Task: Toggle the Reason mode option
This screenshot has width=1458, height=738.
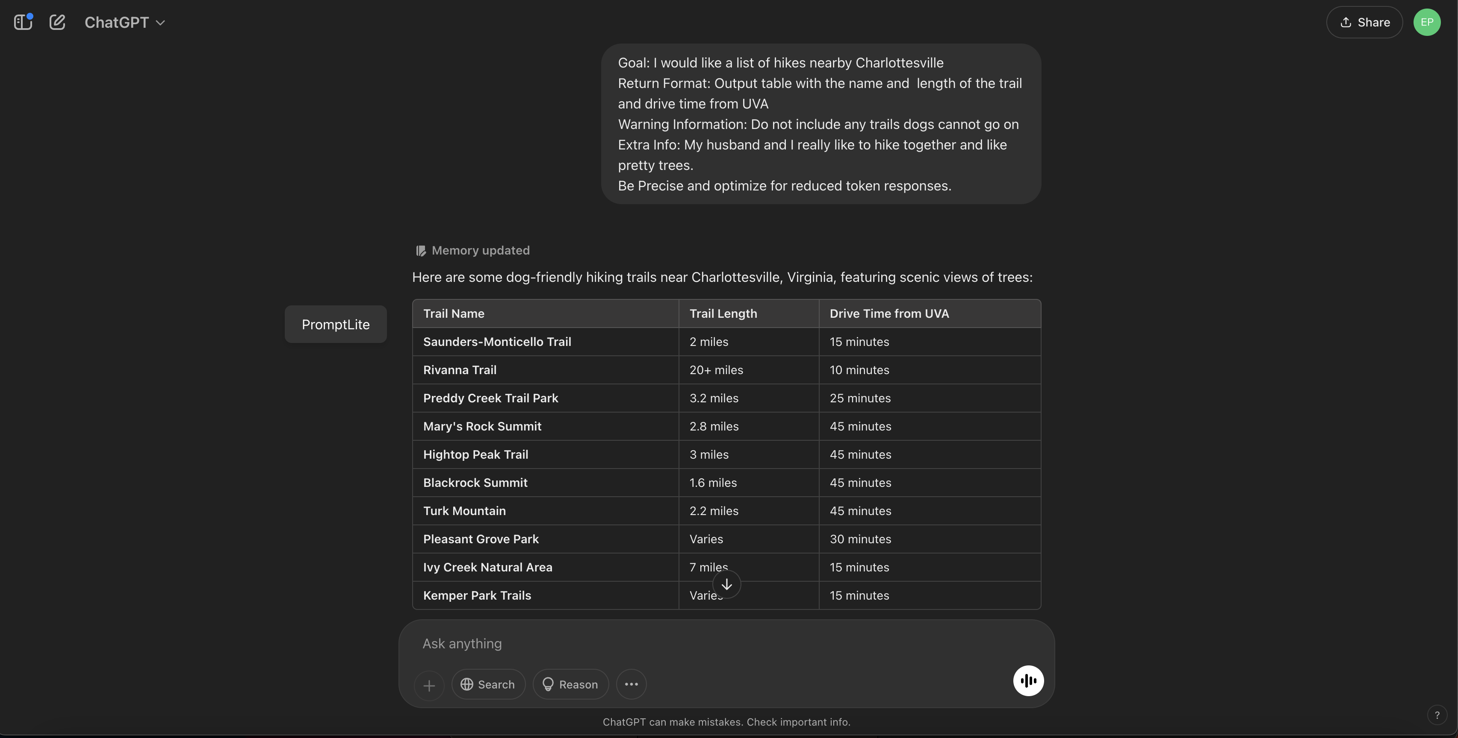Action: click(x=570, y=684)
